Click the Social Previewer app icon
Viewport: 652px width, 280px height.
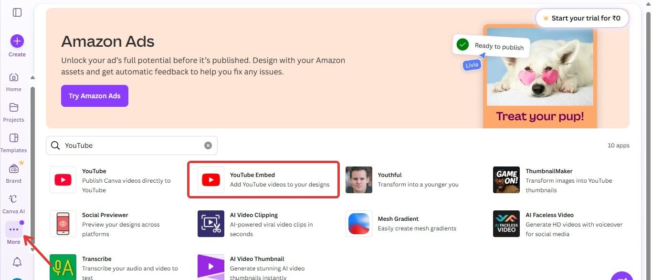coord(63,224)
